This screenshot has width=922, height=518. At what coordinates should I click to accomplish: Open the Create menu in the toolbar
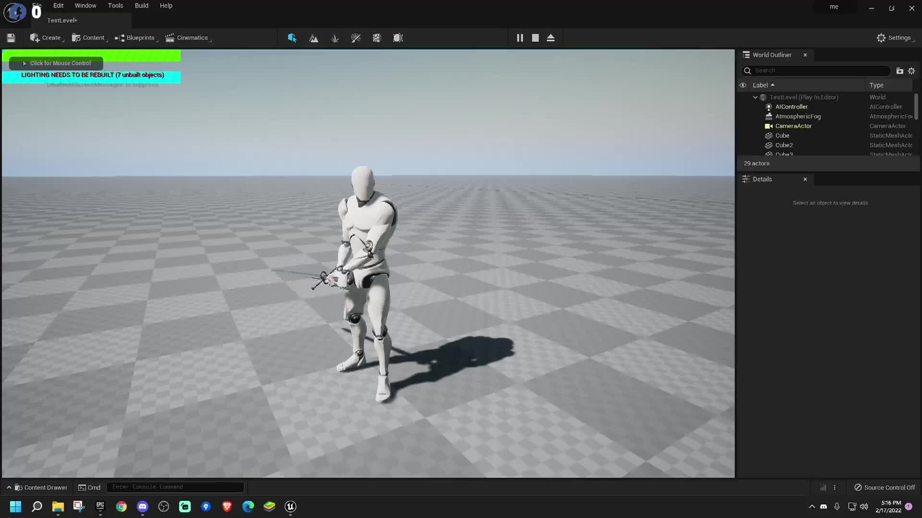click(x=47, y=38)
